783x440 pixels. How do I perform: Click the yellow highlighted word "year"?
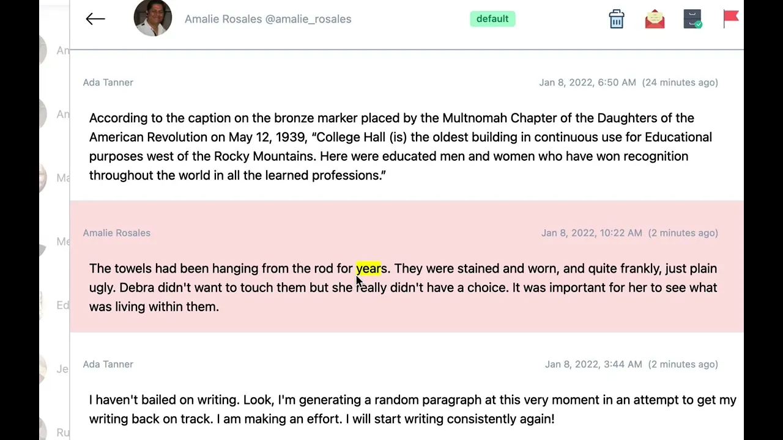(x=368, y=269)
